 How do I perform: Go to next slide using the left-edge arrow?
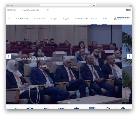click(8, 56)
